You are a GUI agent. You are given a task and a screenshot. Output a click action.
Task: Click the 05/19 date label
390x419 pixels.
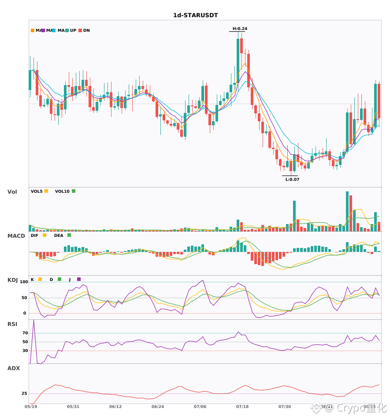click(x=31, y=407)
